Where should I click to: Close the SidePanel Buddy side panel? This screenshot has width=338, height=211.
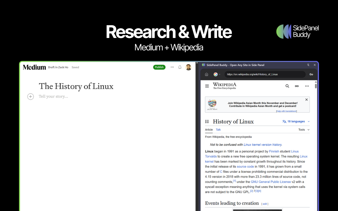(314, 65)
